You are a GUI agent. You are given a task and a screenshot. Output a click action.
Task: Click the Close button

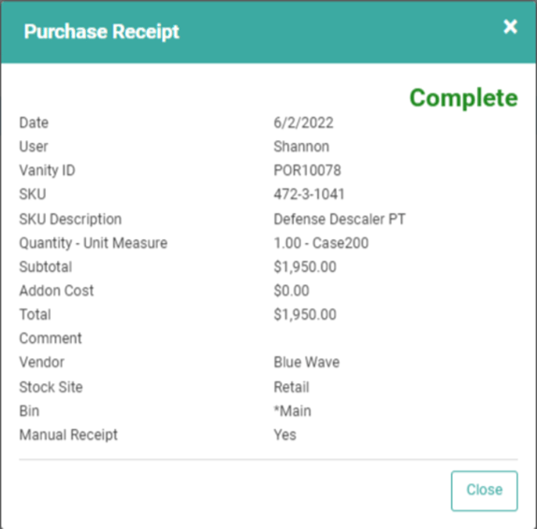click(485, 491)
